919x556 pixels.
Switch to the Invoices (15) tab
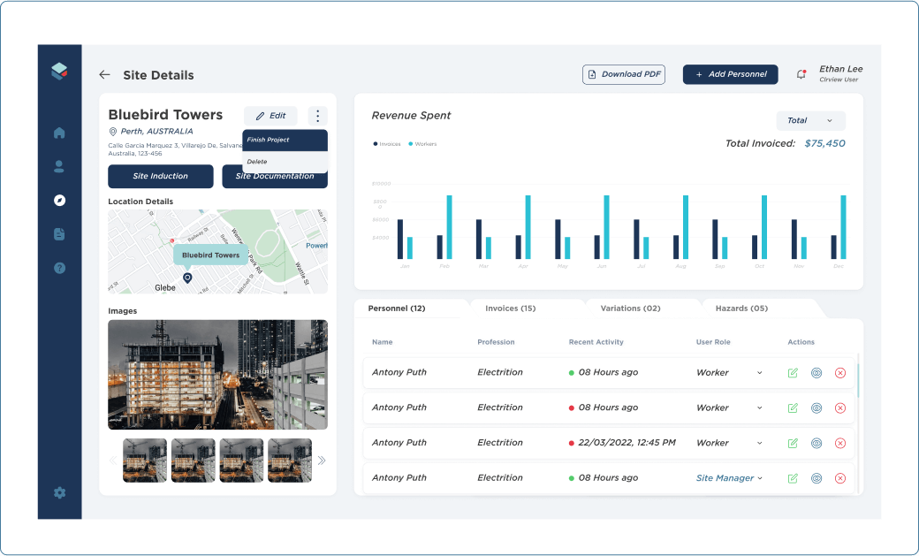pyautogui.click(x=511, y=308)
